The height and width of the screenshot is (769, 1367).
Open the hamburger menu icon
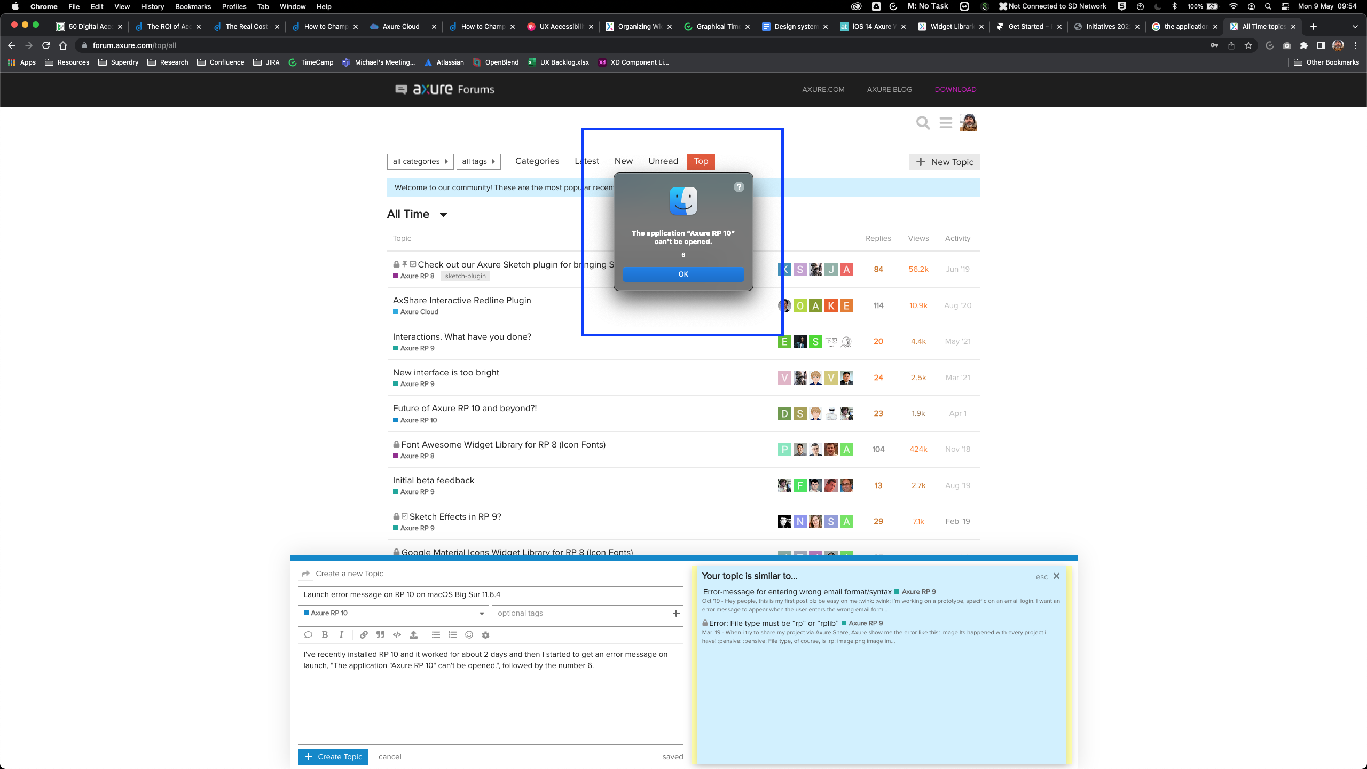[x=946, y=123]
